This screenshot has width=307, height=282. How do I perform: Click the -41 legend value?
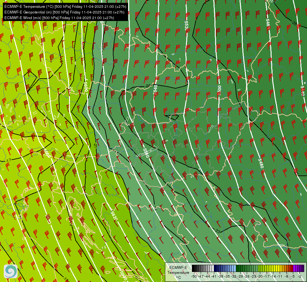214,276
